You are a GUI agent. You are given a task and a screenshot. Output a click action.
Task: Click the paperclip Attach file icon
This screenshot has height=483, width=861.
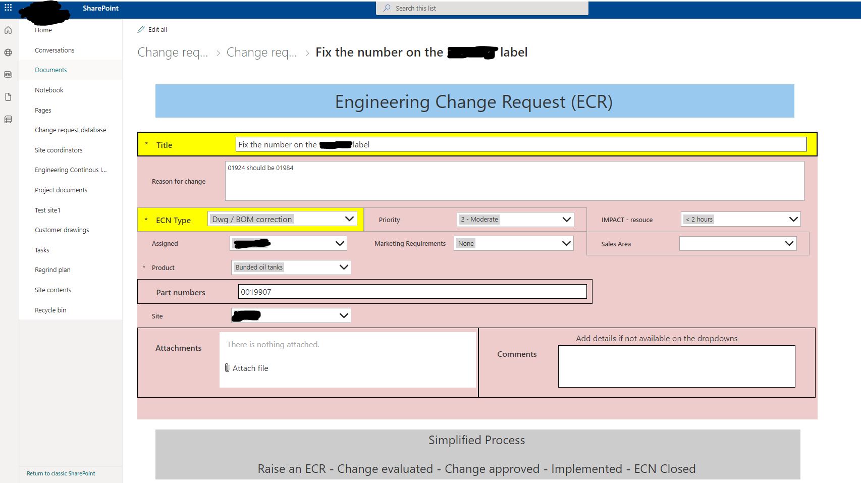(227, 368)
